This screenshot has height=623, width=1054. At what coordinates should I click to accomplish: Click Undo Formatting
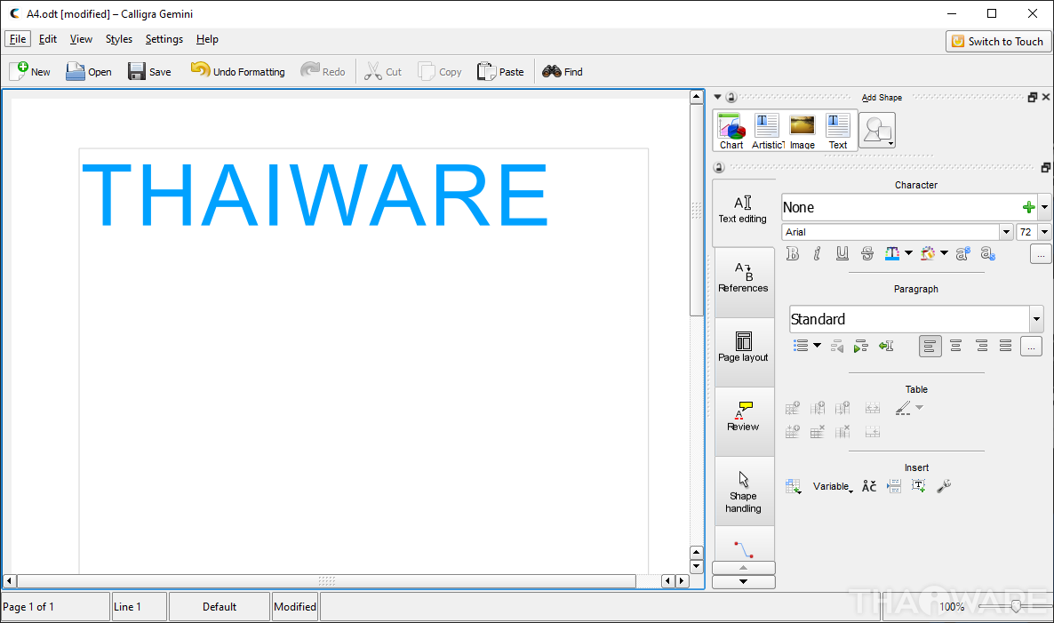coord(238,71)
